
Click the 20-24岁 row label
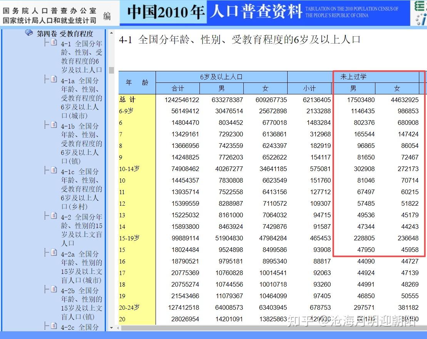coord(129,307)
